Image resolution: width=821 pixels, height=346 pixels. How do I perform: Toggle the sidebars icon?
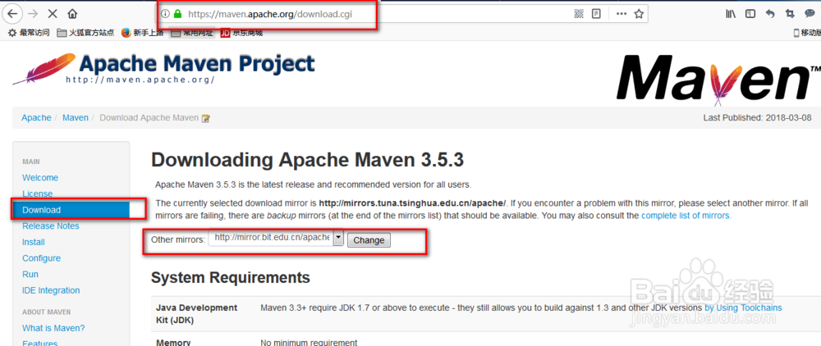click(750, 14)
